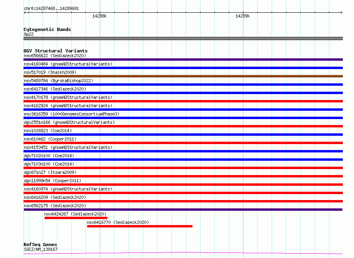Open the Cytogenetic Bands track heading

47,29
